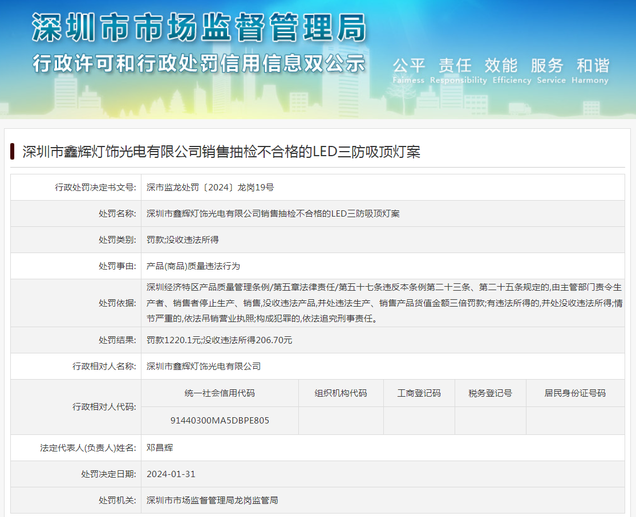Click the 税务登记号 column header
This screenshot has width=636, height=517.
tap(490, 393)
